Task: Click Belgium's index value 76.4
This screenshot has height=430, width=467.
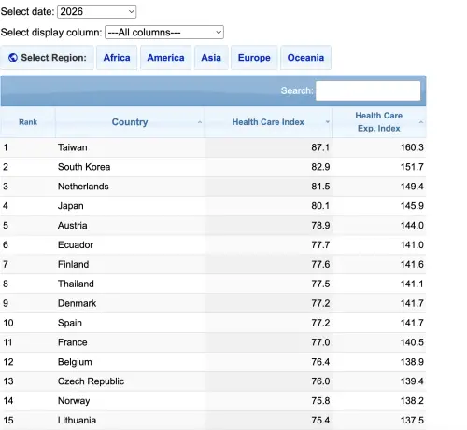Action: (320, 362)
